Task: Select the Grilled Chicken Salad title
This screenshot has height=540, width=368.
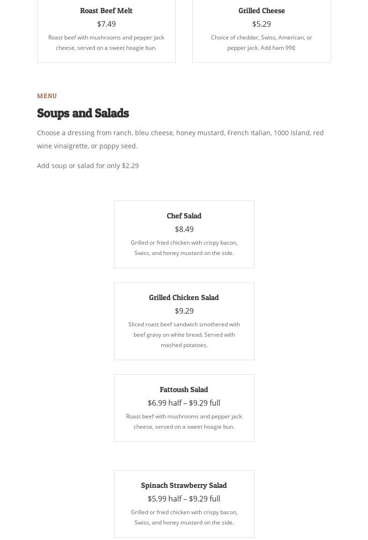Action: click(x=184, y=297)
